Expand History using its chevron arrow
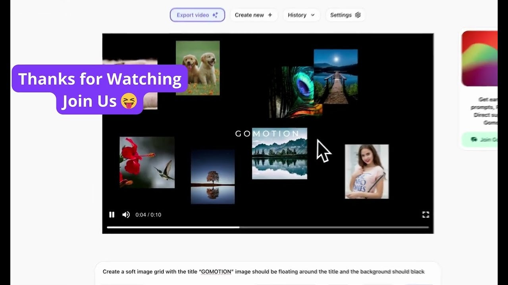 click(x=313, y=15)
